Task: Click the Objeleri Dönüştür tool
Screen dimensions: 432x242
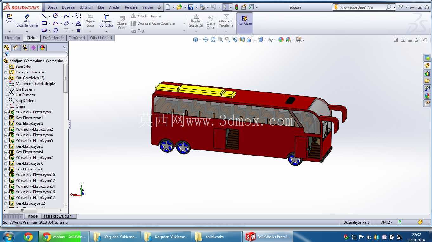Action: [106, 21]
